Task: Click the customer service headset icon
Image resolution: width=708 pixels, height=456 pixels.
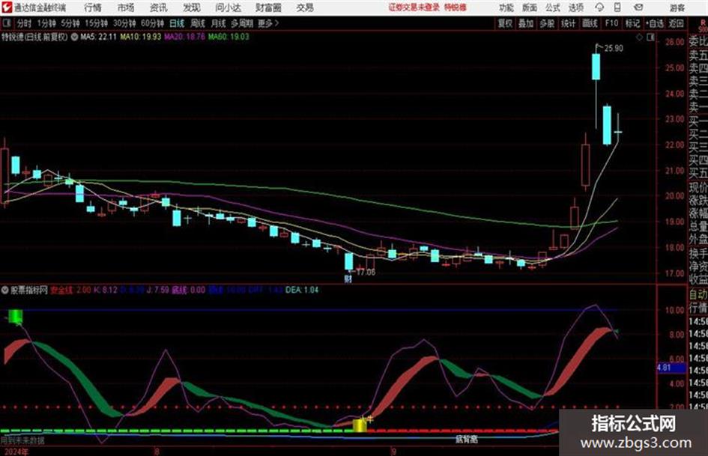Action: click(x=599, y=7)
